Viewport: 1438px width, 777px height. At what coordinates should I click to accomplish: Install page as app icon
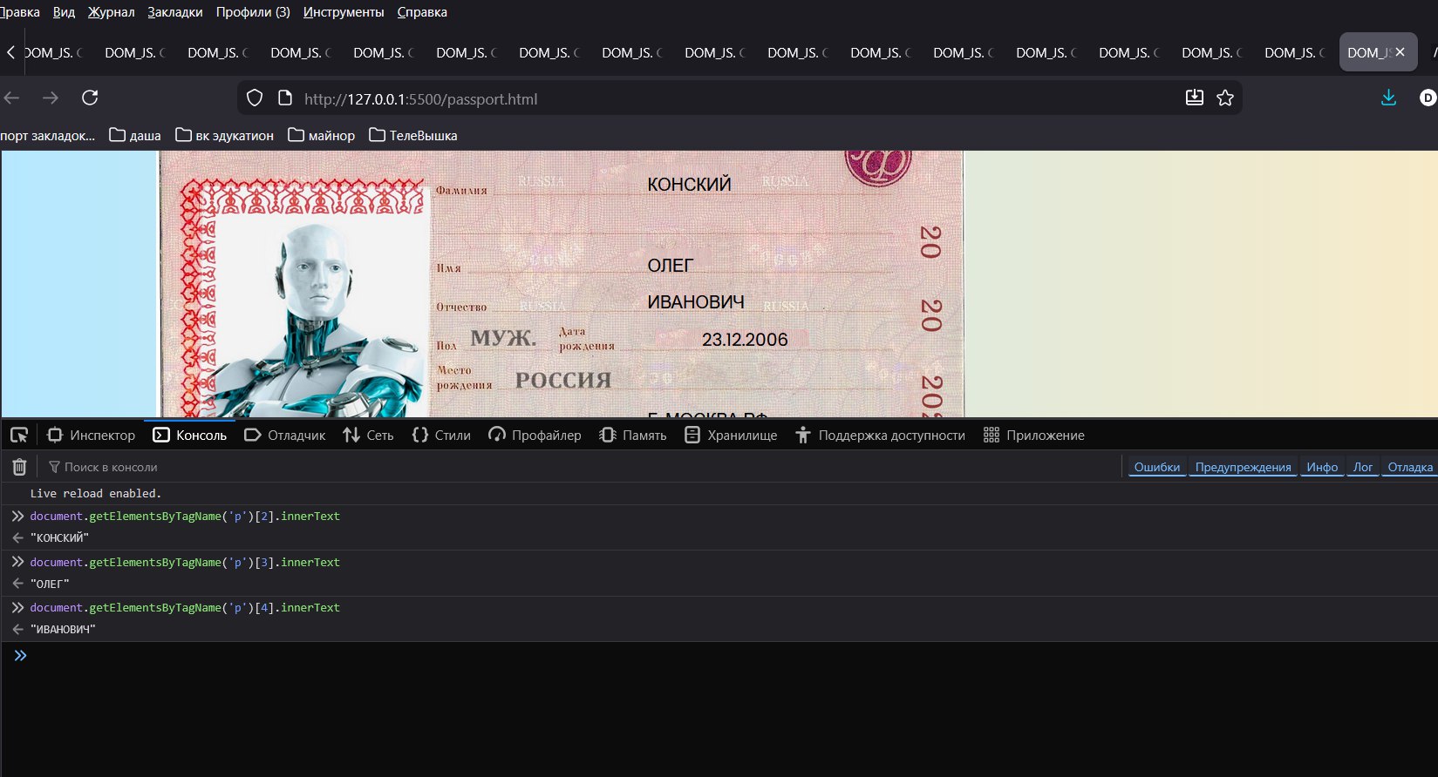click(1195, 98)
